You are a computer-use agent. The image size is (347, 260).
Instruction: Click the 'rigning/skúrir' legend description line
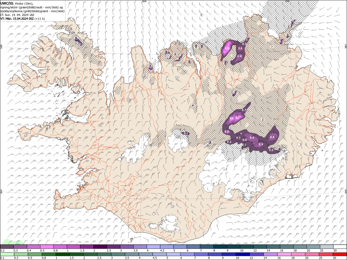[x=32, y=7]
